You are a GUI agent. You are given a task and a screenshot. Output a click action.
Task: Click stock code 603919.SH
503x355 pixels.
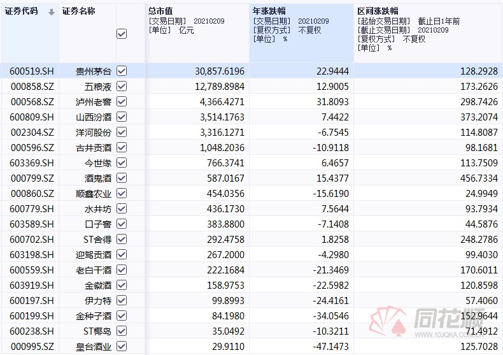tap(32, 286)
